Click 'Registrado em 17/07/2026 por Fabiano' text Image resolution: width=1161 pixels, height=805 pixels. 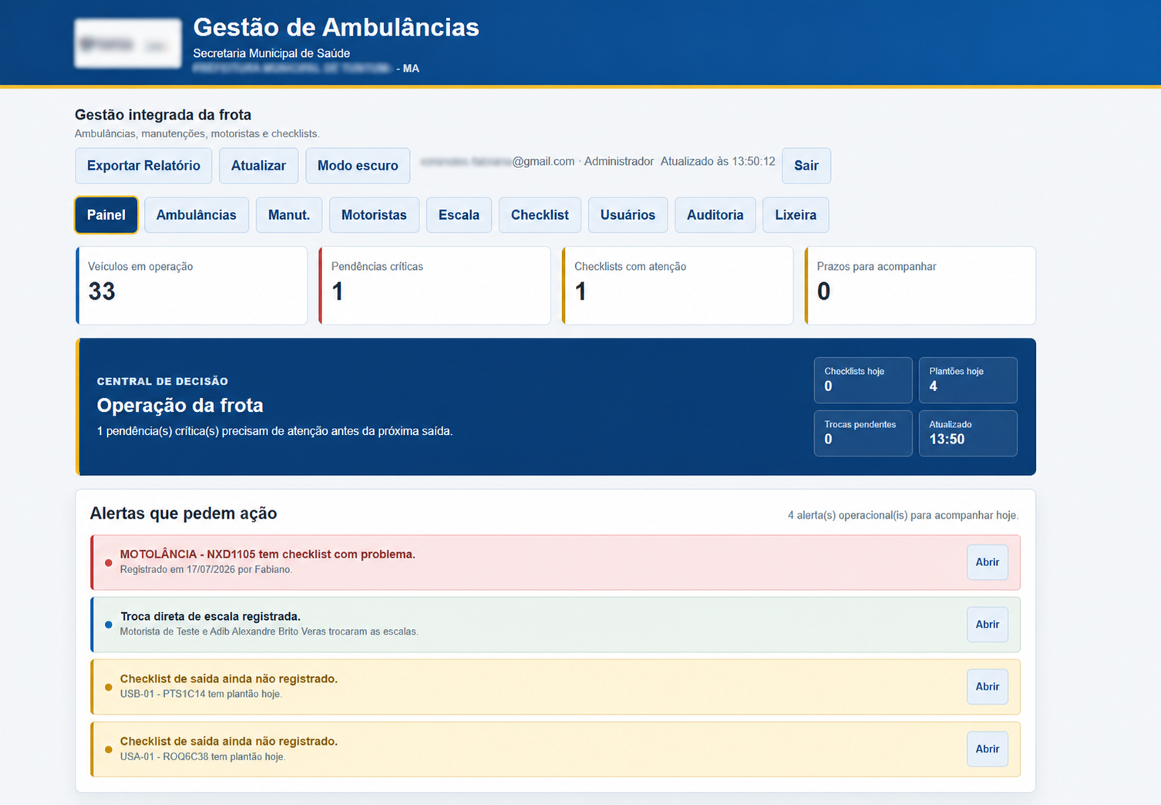pos(206,570)
